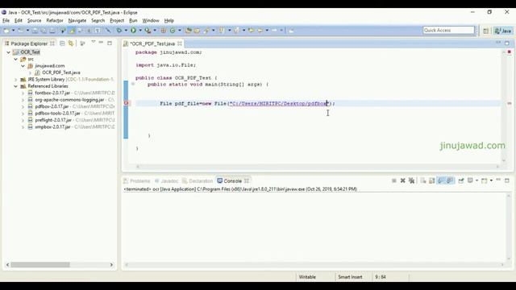This screenshot has height=290, width=516.
Task: Click the Search flashlight toolbar icon
Action: [x=206, y=31]
